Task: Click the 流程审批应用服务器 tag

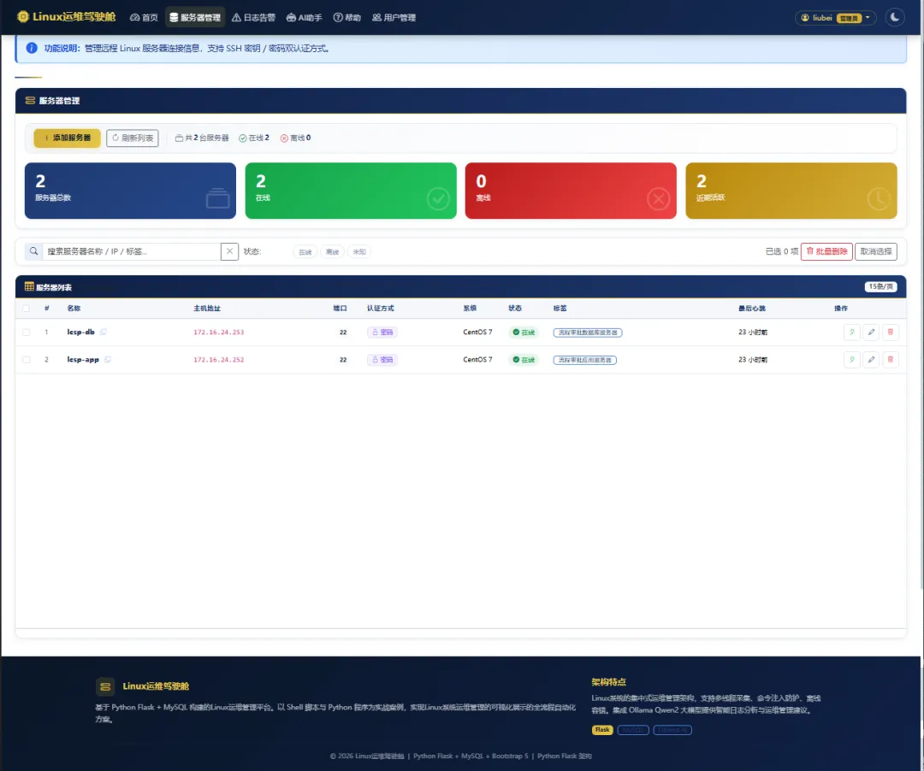Action: coord(584,360)
